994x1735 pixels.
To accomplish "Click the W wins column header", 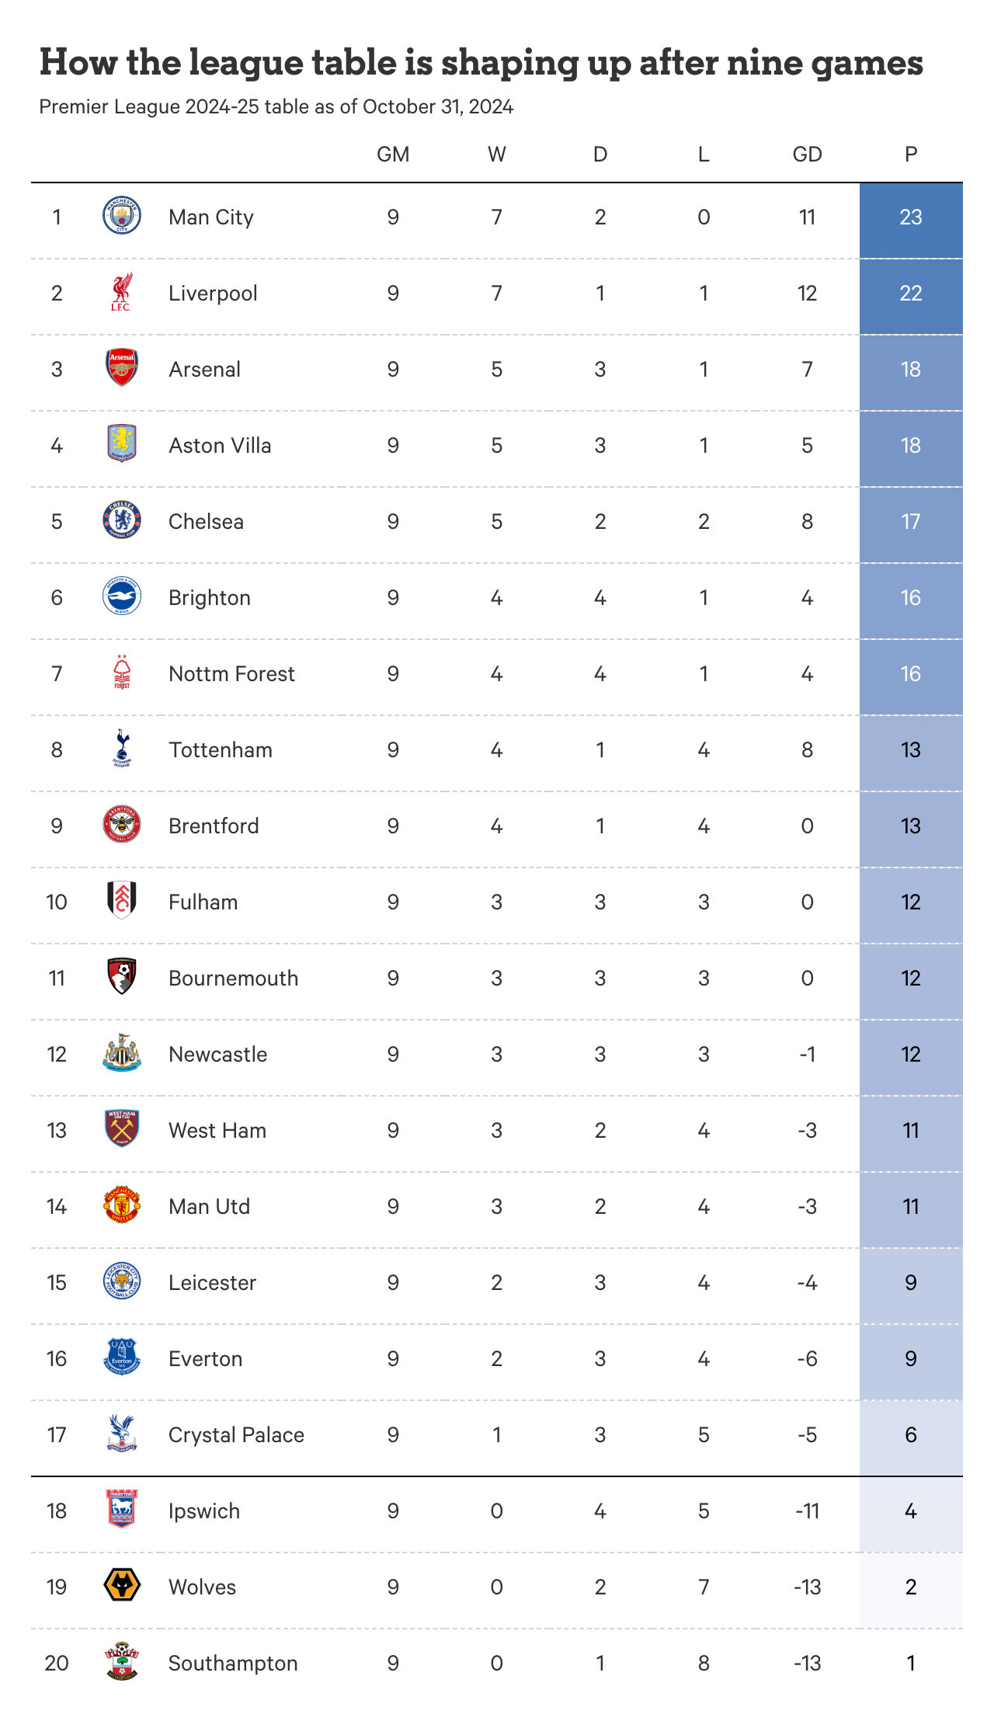I will point(497,155).
